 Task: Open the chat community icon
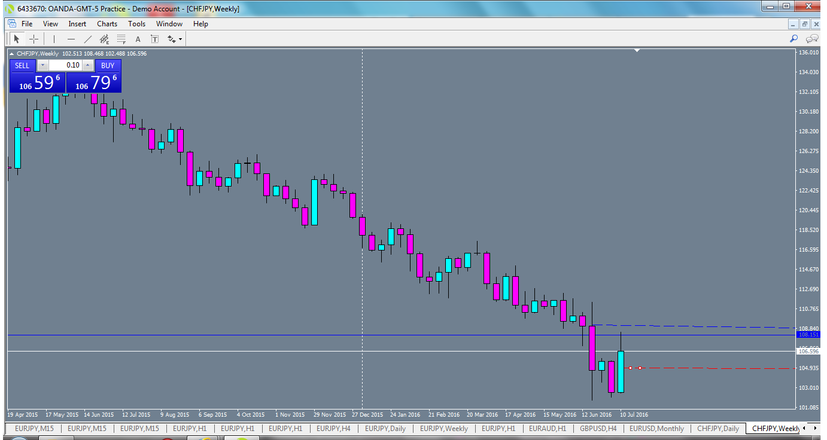click(x=811, y=38)
